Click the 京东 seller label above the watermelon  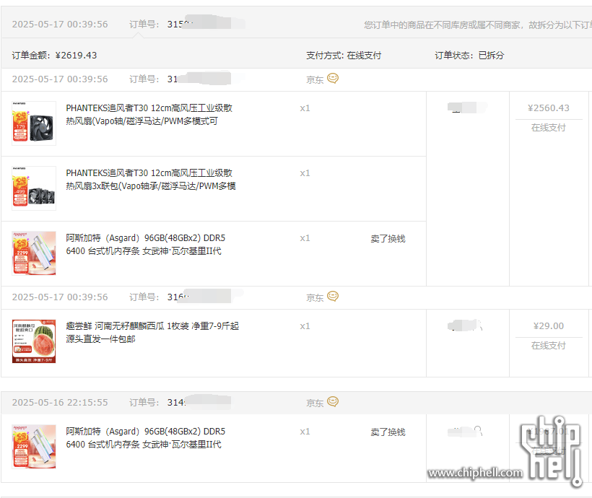pos(315,297)
